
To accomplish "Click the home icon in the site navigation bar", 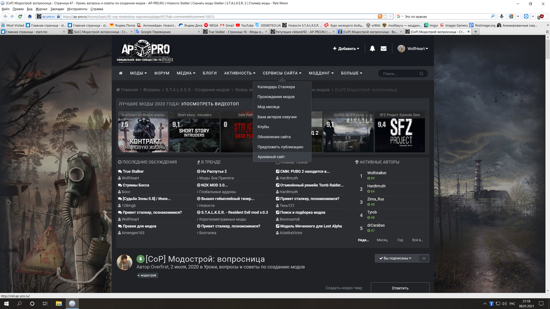I will click(x=121, y=73).
